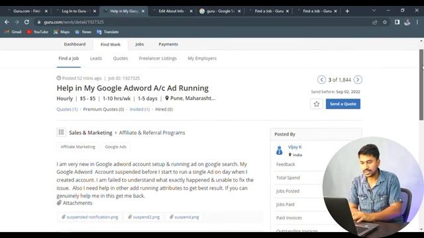Close the guru Google Search tab
Viewport: 424px width, 238px height.
[239, 11]
